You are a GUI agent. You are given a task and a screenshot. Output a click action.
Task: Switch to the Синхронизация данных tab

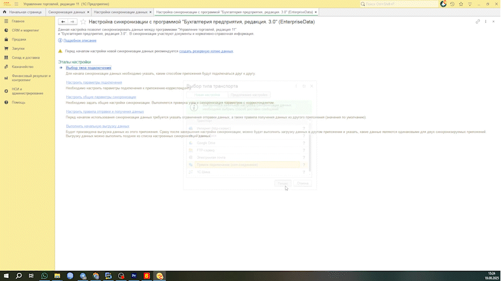66,12
